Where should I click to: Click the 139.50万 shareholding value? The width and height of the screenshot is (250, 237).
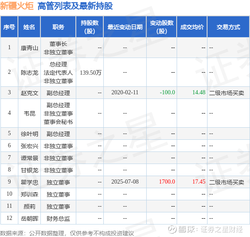click(90, 73)
